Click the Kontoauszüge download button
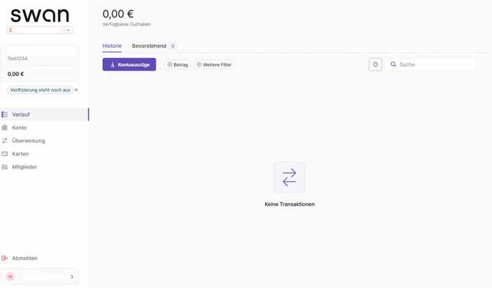 pyautogui.click(x=129, y=64)
